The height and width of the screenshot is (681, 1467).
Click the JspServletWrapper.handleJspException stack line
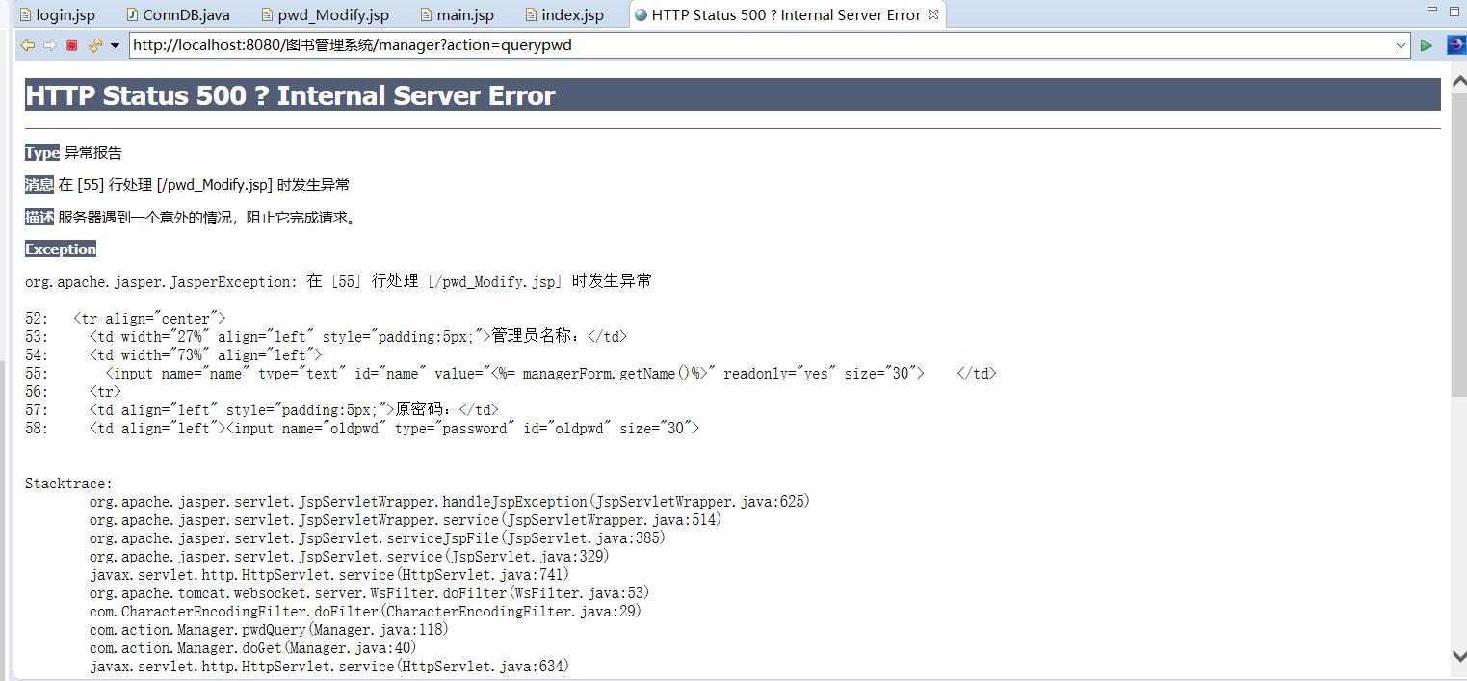click(450, 502)
